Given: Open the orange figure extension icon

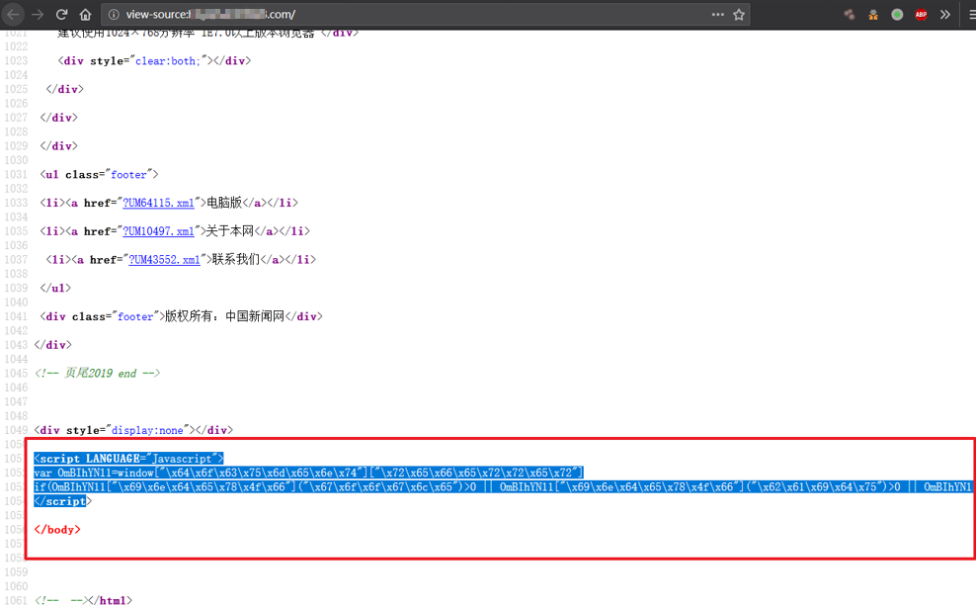Looking at the screenshot, I should 873,14.
